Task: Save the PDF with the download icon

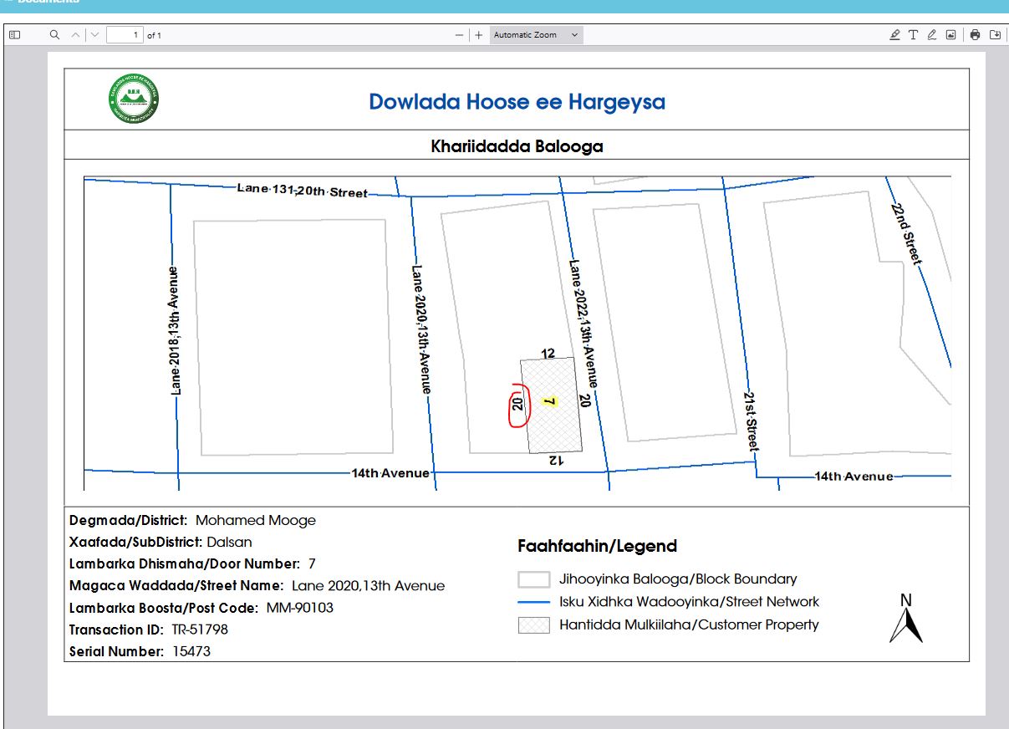Action: click(x=995, y=35)
